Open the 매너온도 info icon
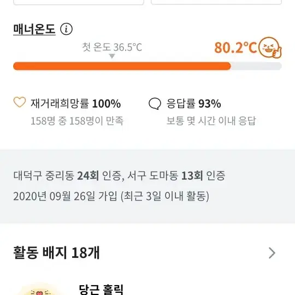The width and height of the screenshot is (295, 295). tap(66, 29)
